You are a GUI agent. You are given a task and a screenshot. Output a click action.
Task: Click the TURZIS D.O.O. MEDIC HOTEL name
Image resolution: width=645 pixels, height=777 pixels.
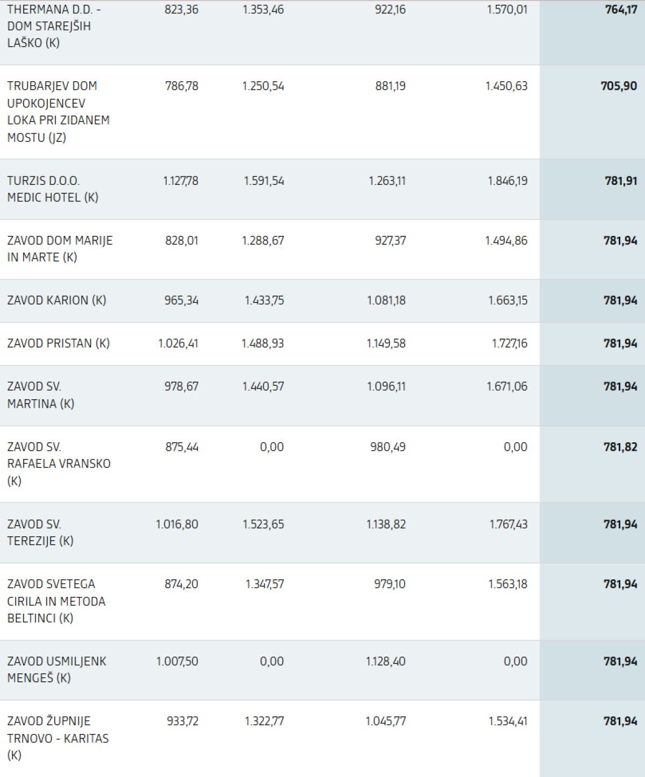point(53,189)
